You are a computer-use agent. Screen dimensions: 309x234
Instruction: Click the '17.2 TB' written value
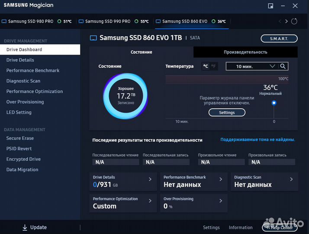(126, 96)
